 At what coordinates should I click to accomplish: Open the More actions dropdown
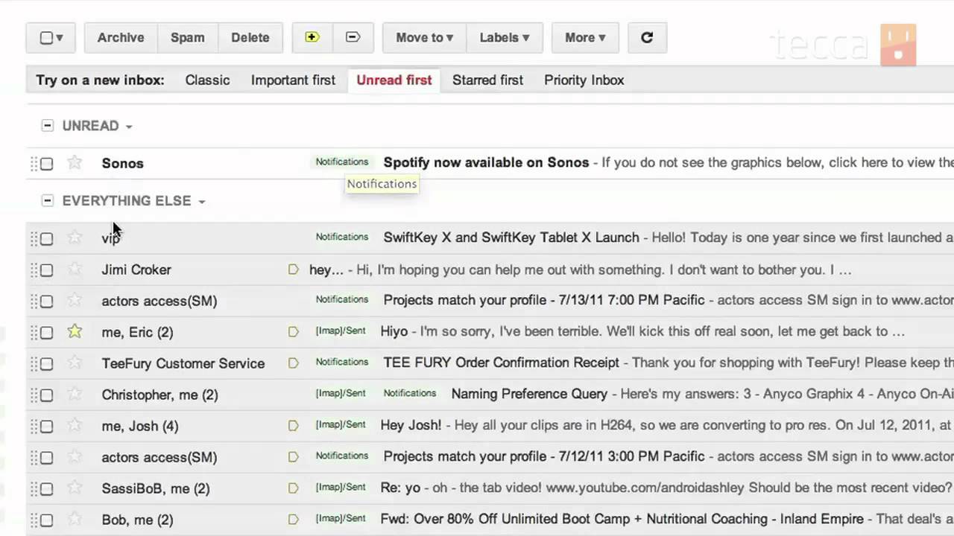click(584, 37)
